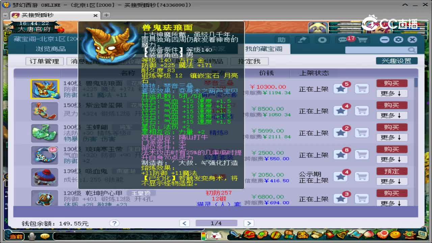Screen dimensions: 432x243
Task: Open 兴趣设置 button
Action: click(397, 61)
